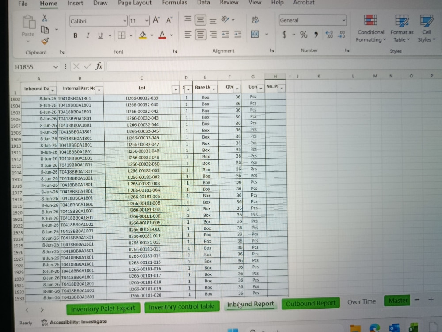Click the Name Box showing H1855

click(36, 67)
